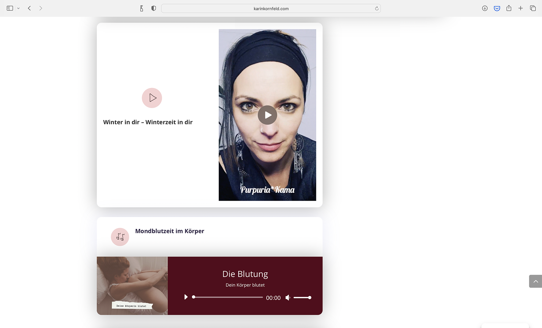Viewport: 542px width, 328px height.
Task: Open the privacy shield report icon
Action: click(x=154, y=8)
